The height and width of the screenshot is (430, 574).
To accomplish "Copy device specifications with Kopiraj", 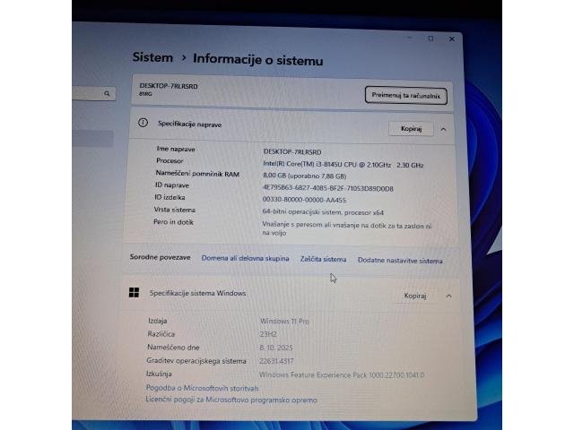I will (411, 128).
